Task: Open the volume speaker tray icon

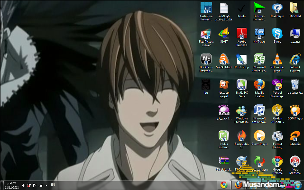Action: coord(23,186)
